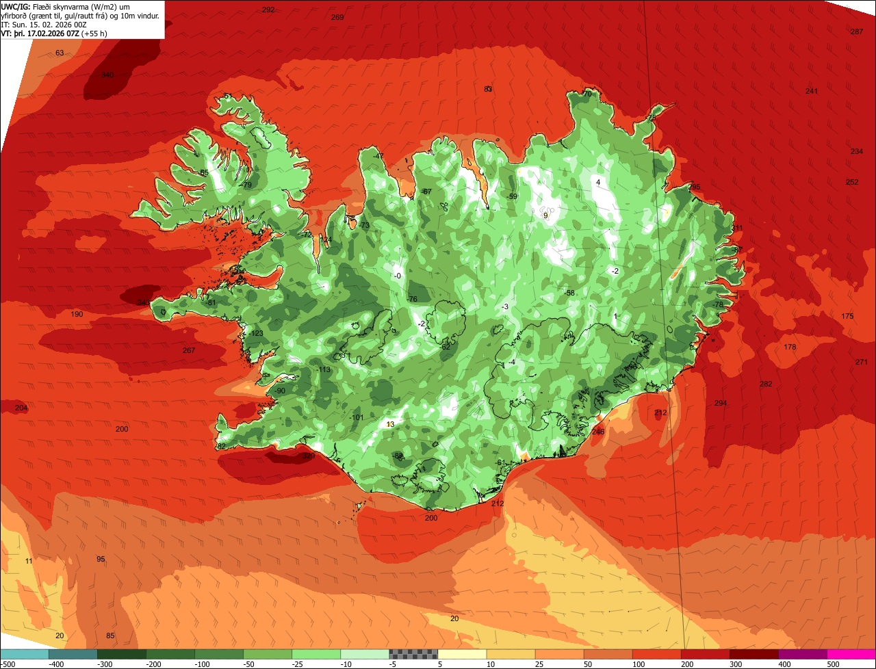Click legend color swatch between 5 and 10

tap(462, 654)
